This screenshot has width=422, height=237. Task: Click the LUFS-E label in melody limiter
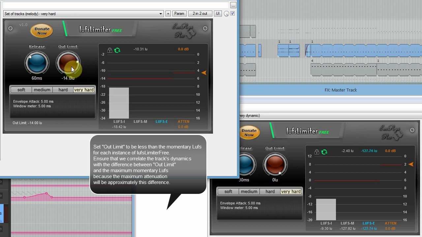point(162,121)
